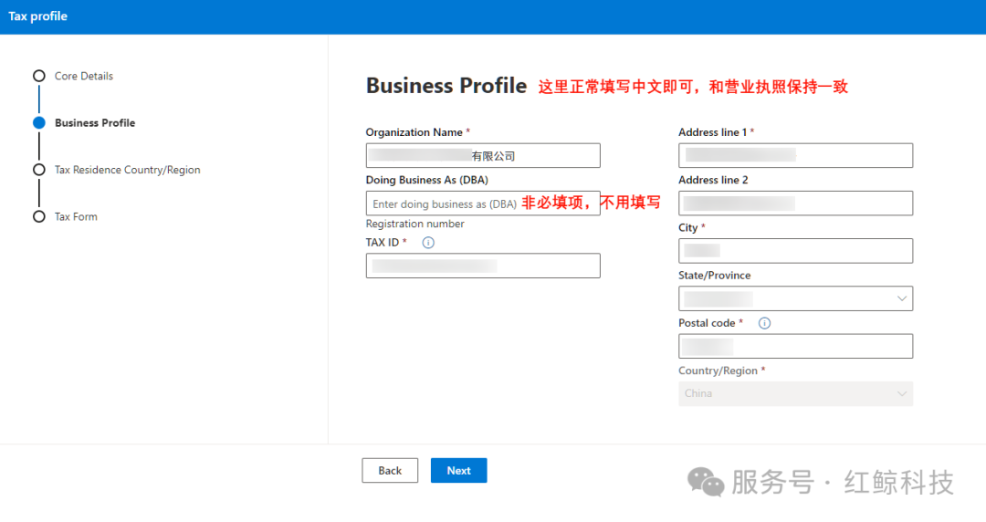Focus the Doing Business As field

click(x=483, y=204)
